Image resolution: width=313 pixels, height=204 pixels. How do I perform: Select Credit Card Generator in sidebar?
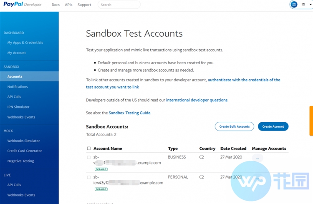tap(25, 151)
